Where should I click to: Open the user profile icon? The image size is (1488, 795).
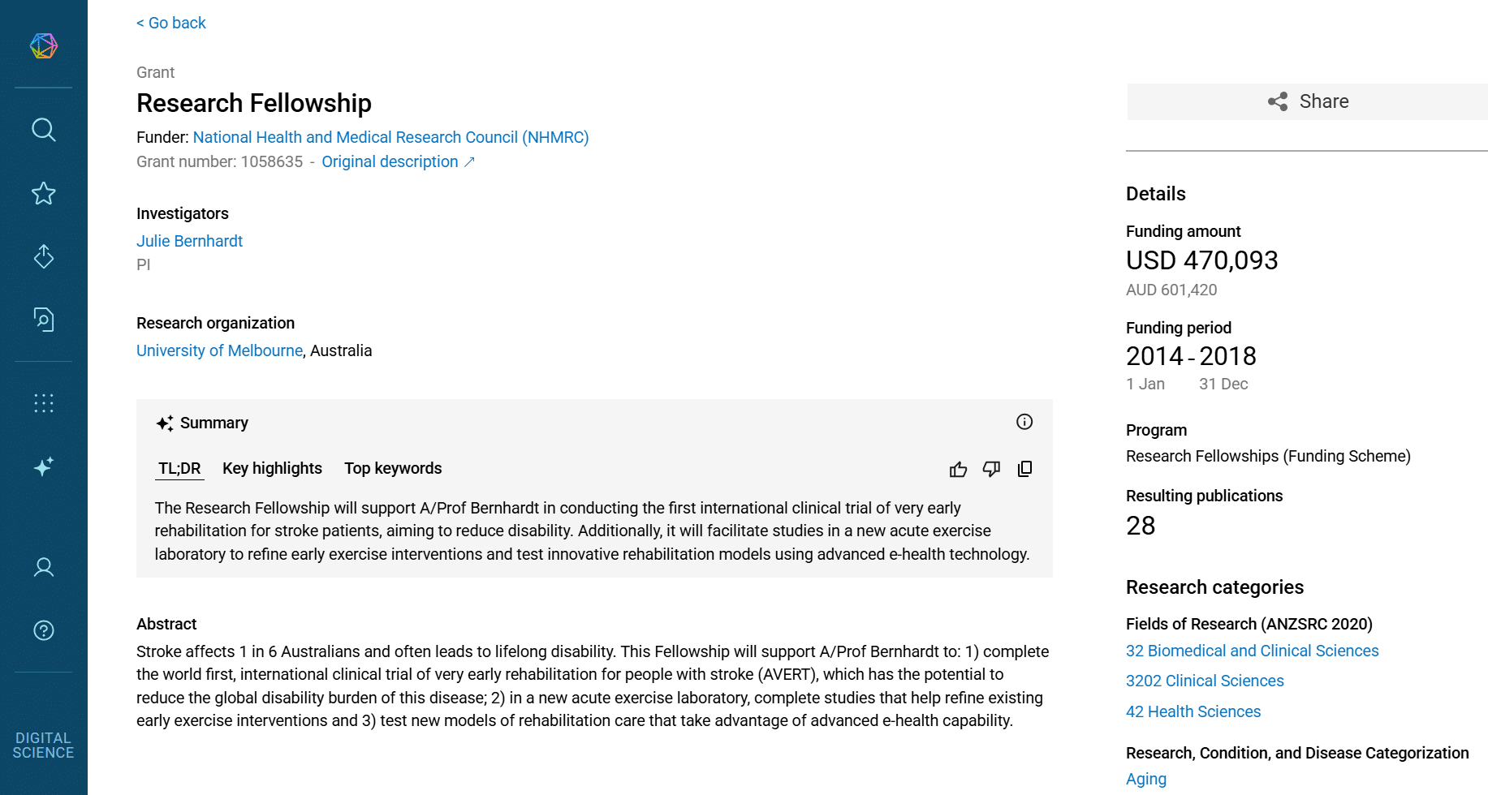click(44, 567)
